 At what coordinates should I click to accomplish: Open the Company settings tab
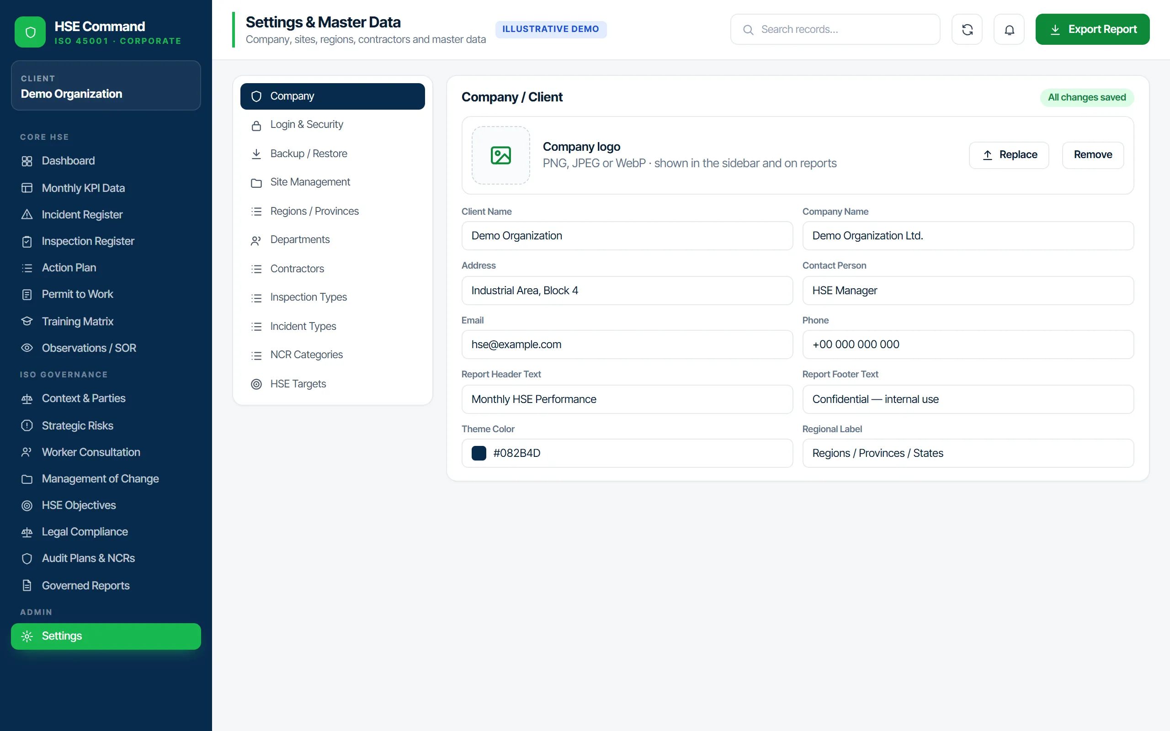point(333,96)
